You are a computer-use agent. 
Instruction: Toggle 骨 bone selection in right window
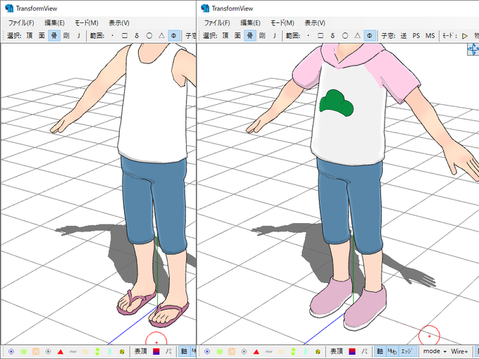(250, 36)
